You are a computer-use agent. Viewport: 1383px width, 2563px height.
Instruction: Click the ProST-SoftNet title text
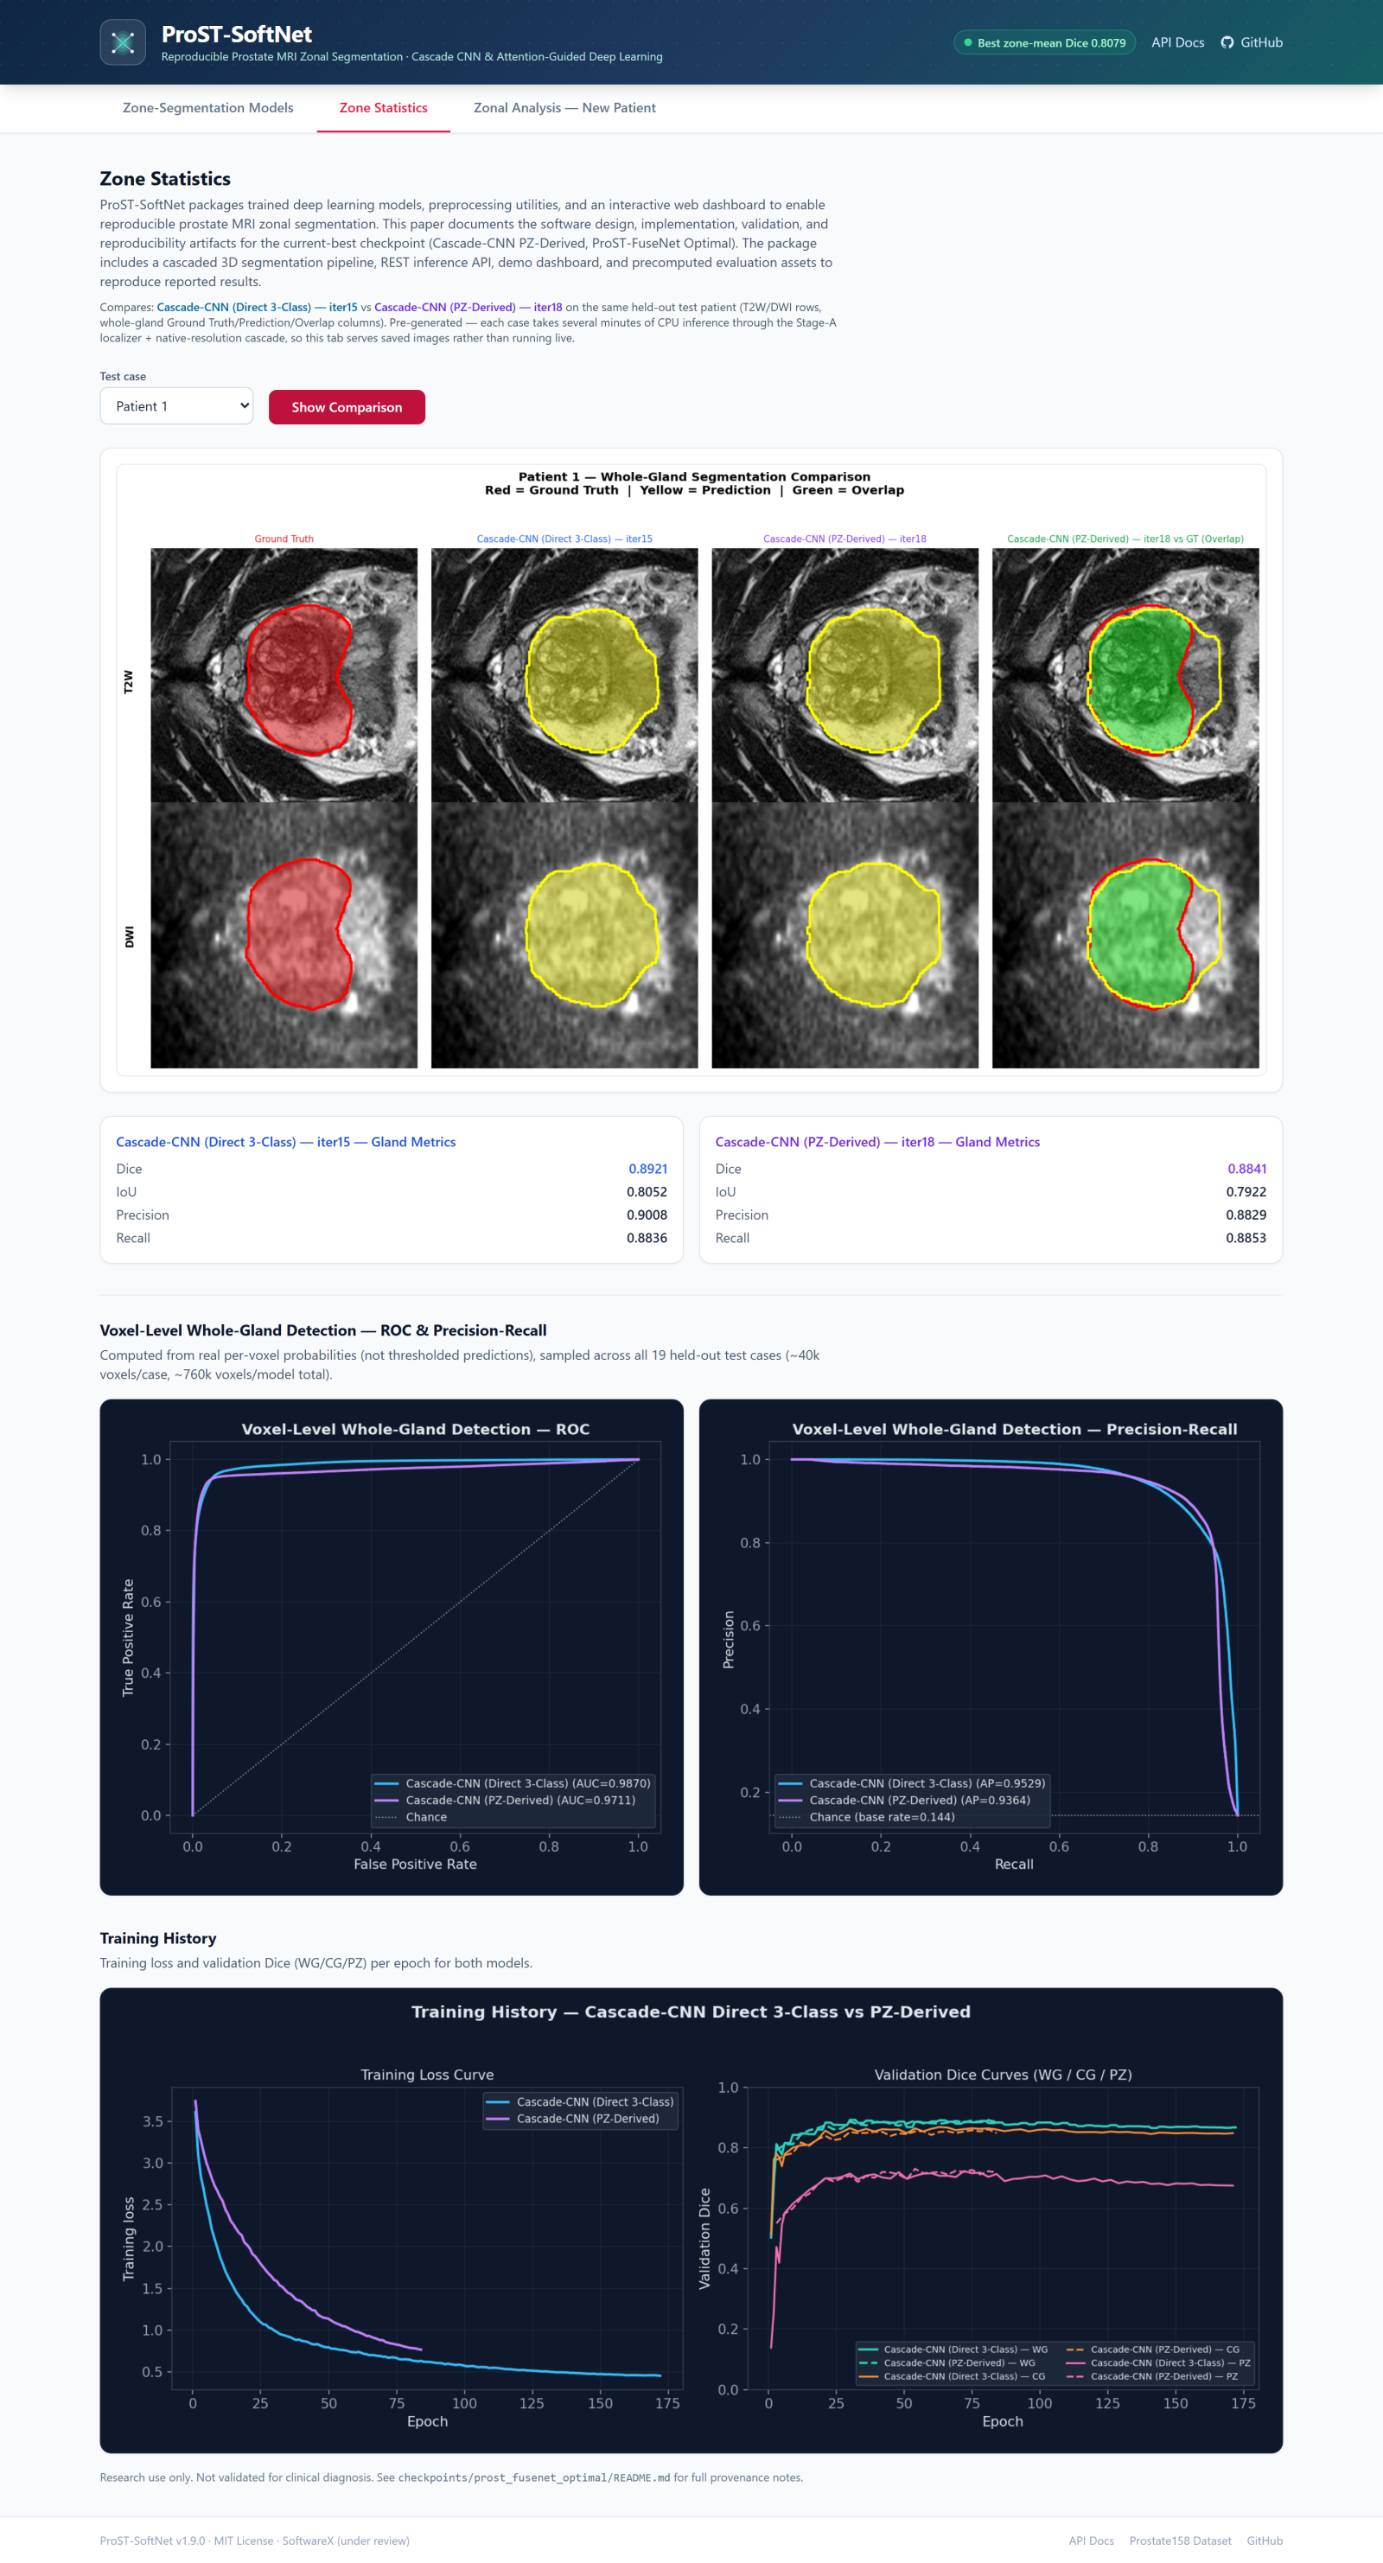click(237, 34)
